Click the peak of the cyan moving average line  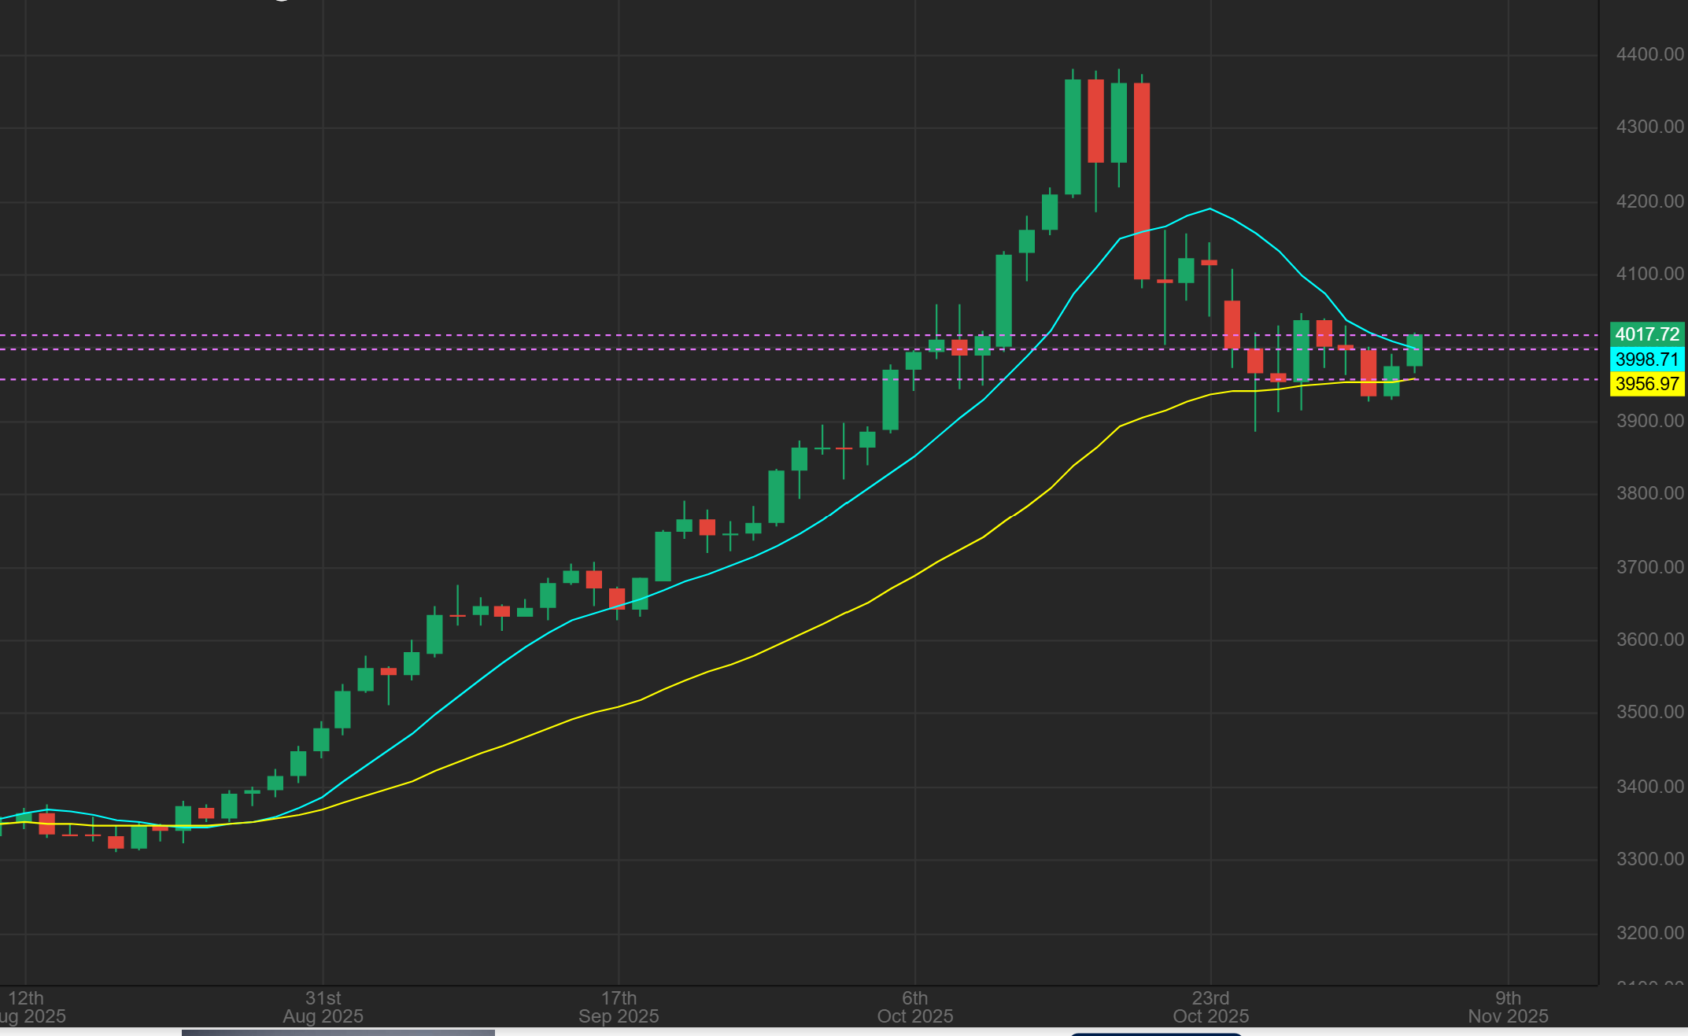1210,208
